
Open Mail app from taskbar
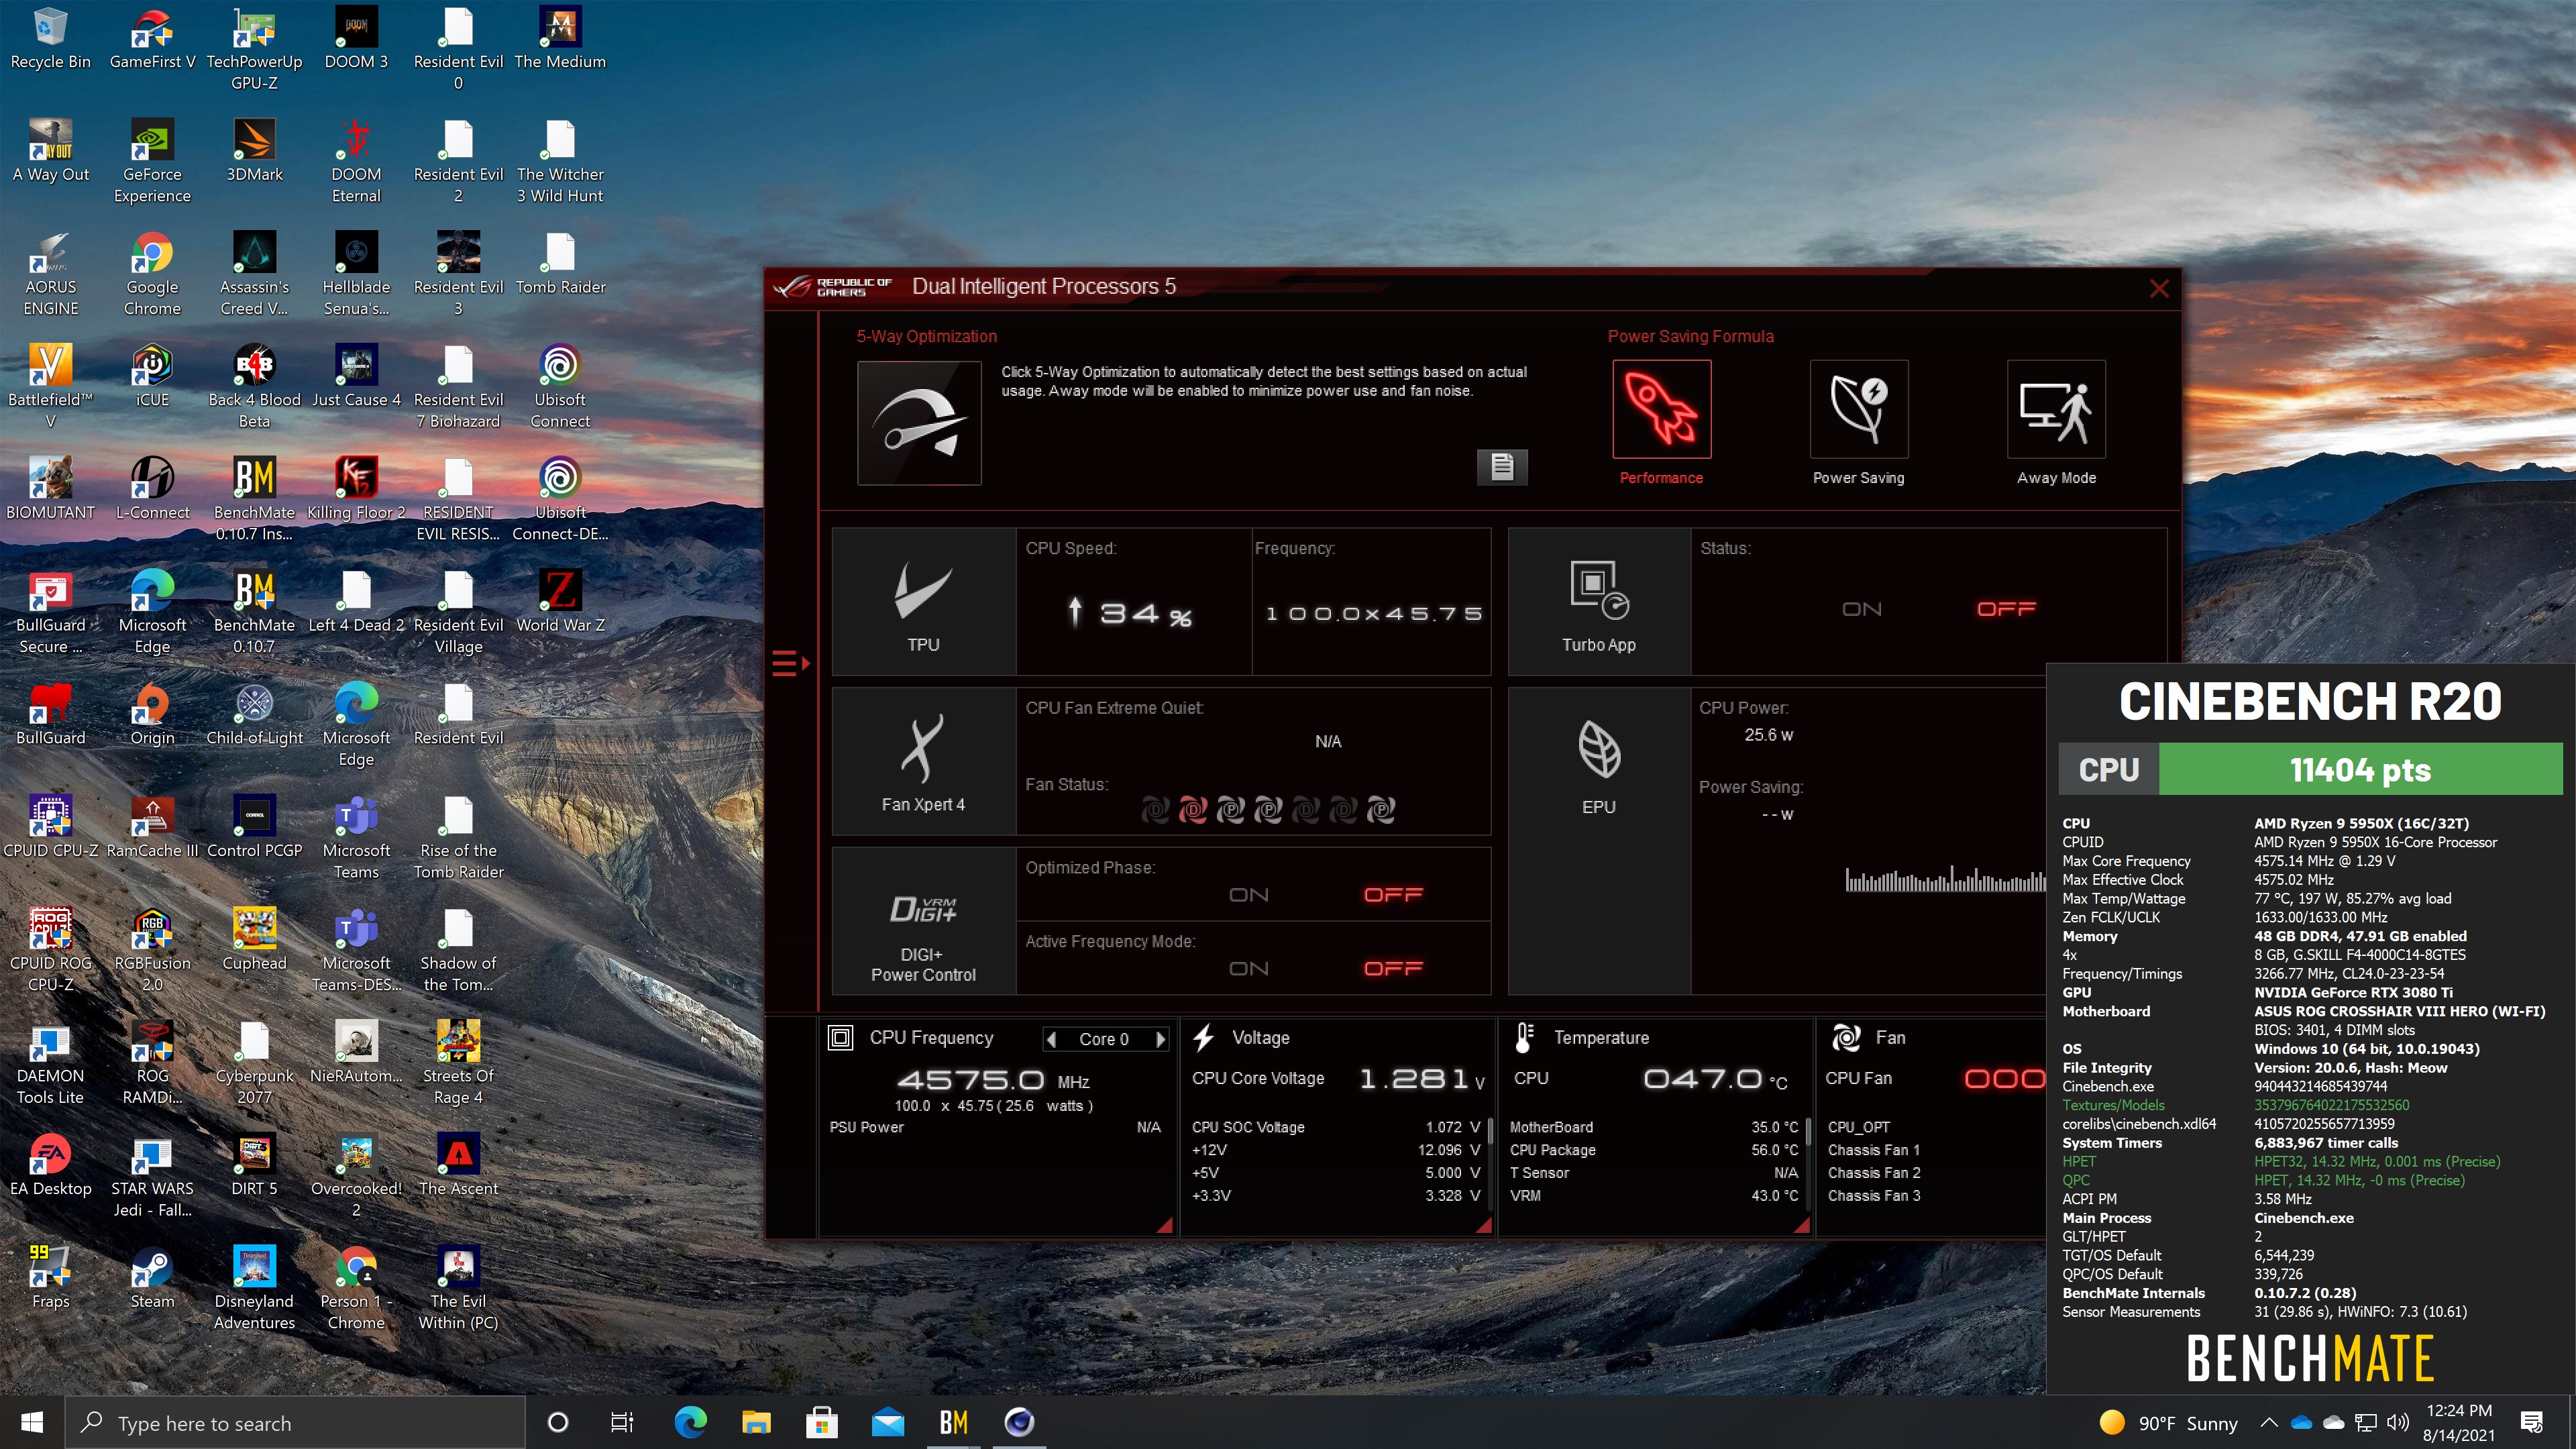888,1422
